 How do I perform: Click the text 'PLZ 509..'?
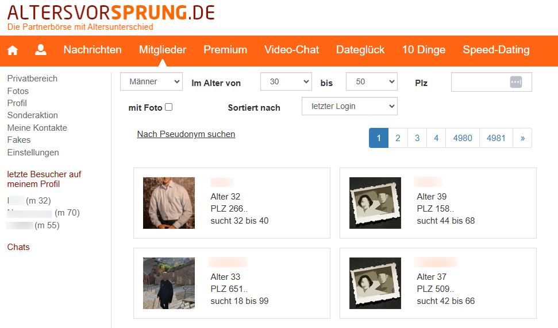click(x=435, y=289)
